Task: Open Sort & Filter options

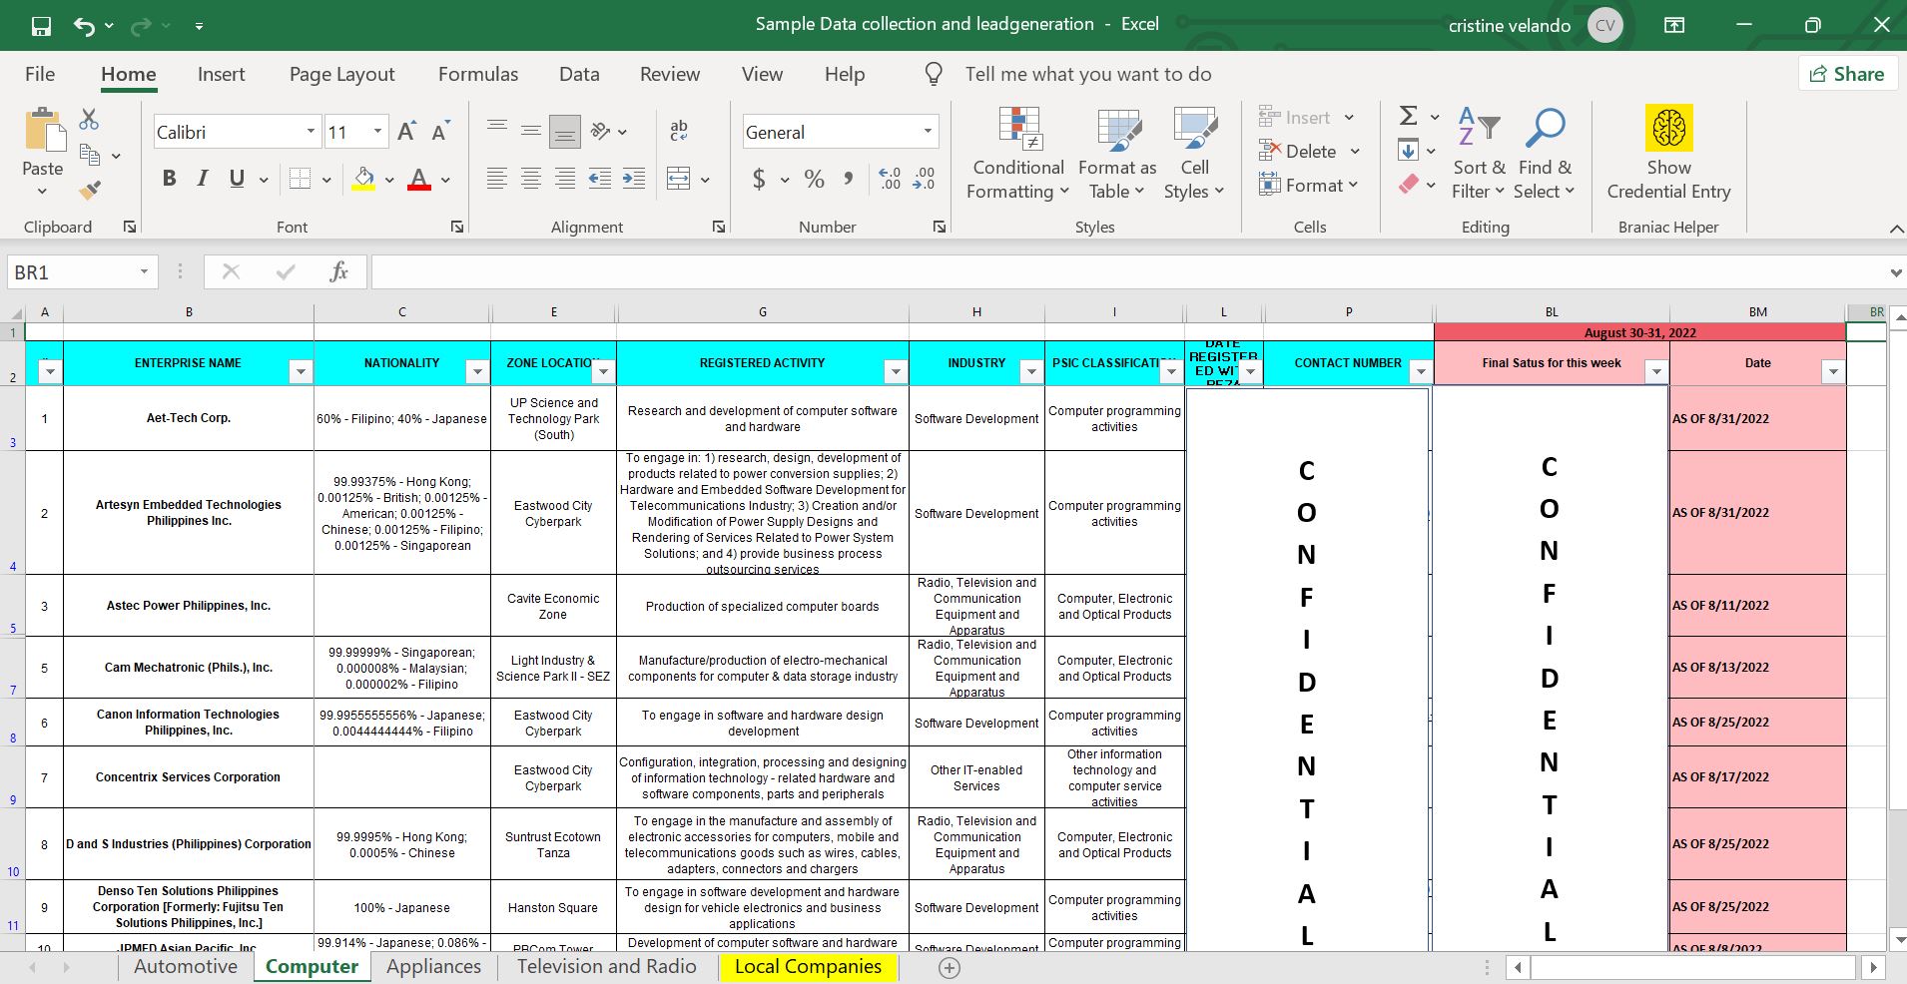Action: click(x=1479, y=154)
